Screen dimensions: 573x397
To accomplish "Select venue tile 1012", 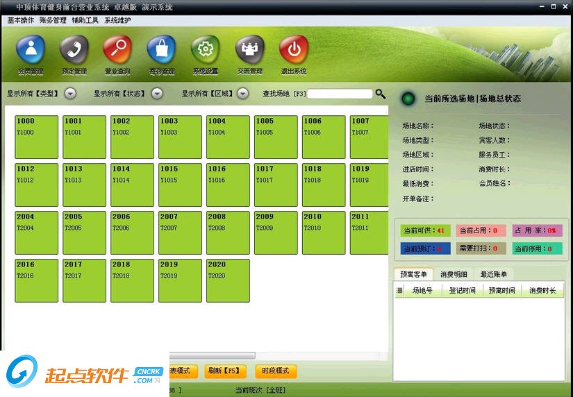I will click(x=37, y=185).
